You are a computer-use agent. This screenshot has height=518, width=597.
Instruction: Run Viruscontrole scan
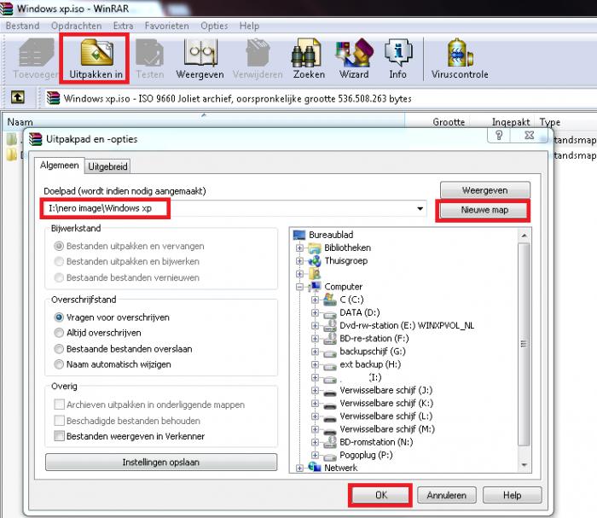460,58
